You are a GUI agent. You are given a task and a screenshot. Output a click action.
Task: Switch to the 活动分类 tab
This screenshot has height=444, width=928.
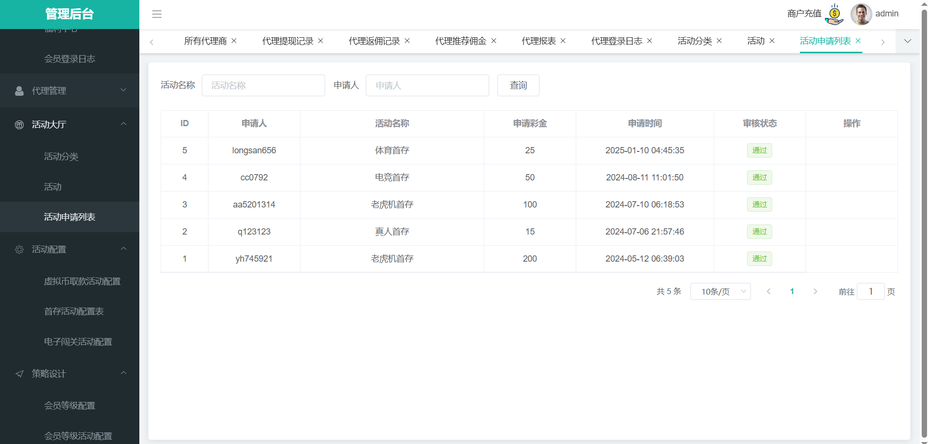point(694,41)
